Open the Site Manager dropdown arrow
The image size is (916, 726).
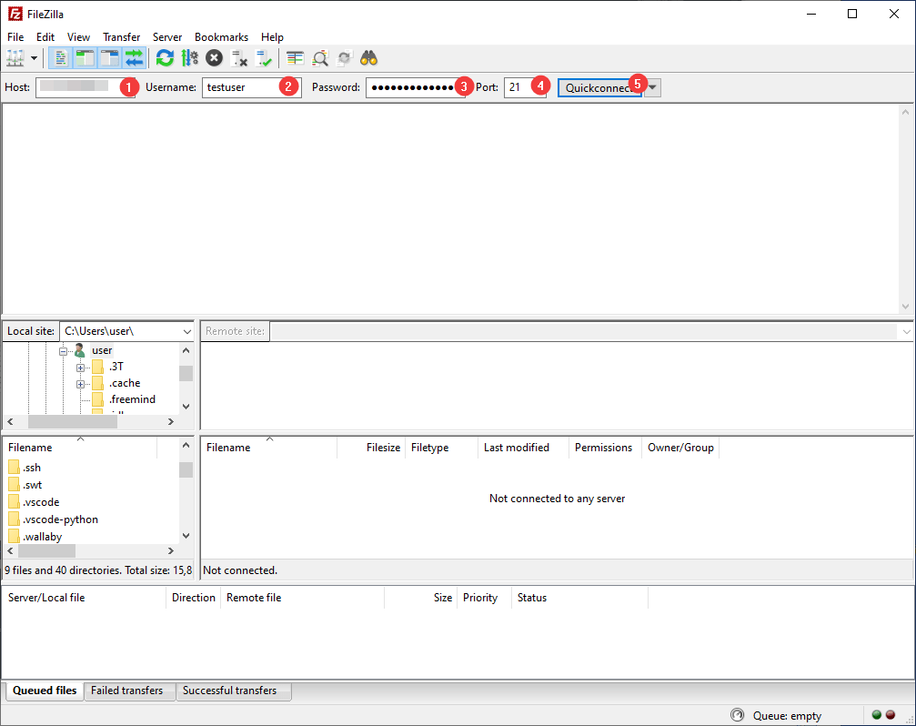34,58
